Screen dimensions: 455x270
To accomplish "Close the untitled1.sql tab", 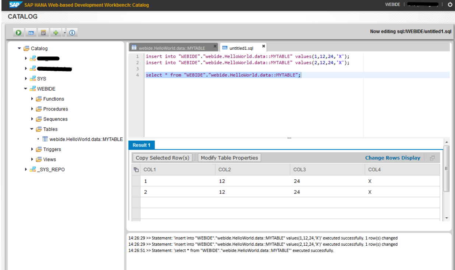I will point(263,46).
